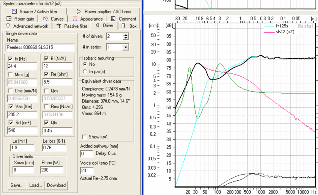Click the Pmax [W] field
Viewport: 318px width, 195px height.
pyautogui.click(x=52, y=170)
